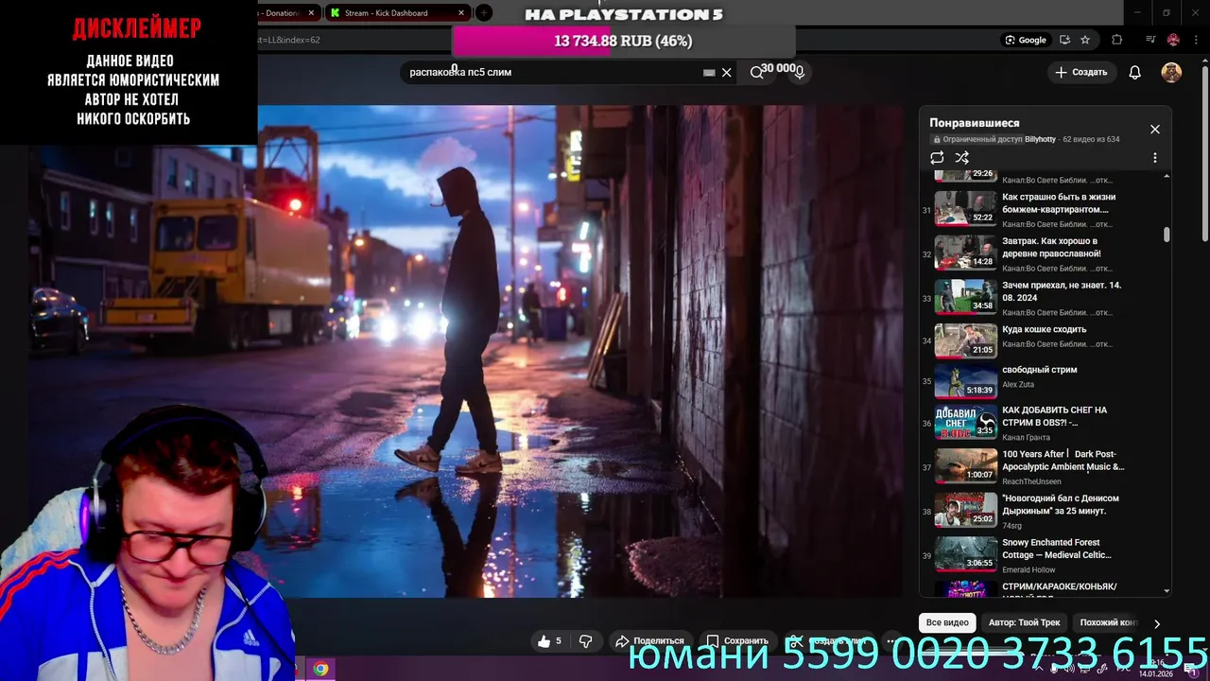Open the Billyhotty channel link in playlist header
This screenshot has width=1210, height=681.
point(1040,139)
